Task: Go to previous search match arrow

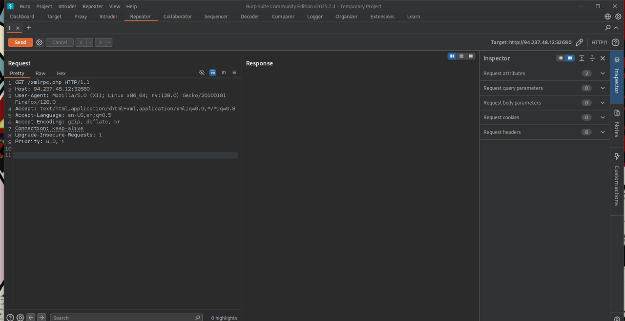Action: pos(31,318)
